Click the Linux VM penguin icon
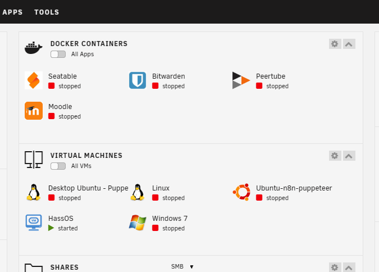 [x=138, y=192]
